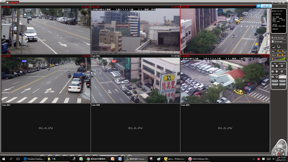Move PTZ diagonally up-left
Image resolution: width=288 pixels, height=162 pixels.
coord(275,151)
